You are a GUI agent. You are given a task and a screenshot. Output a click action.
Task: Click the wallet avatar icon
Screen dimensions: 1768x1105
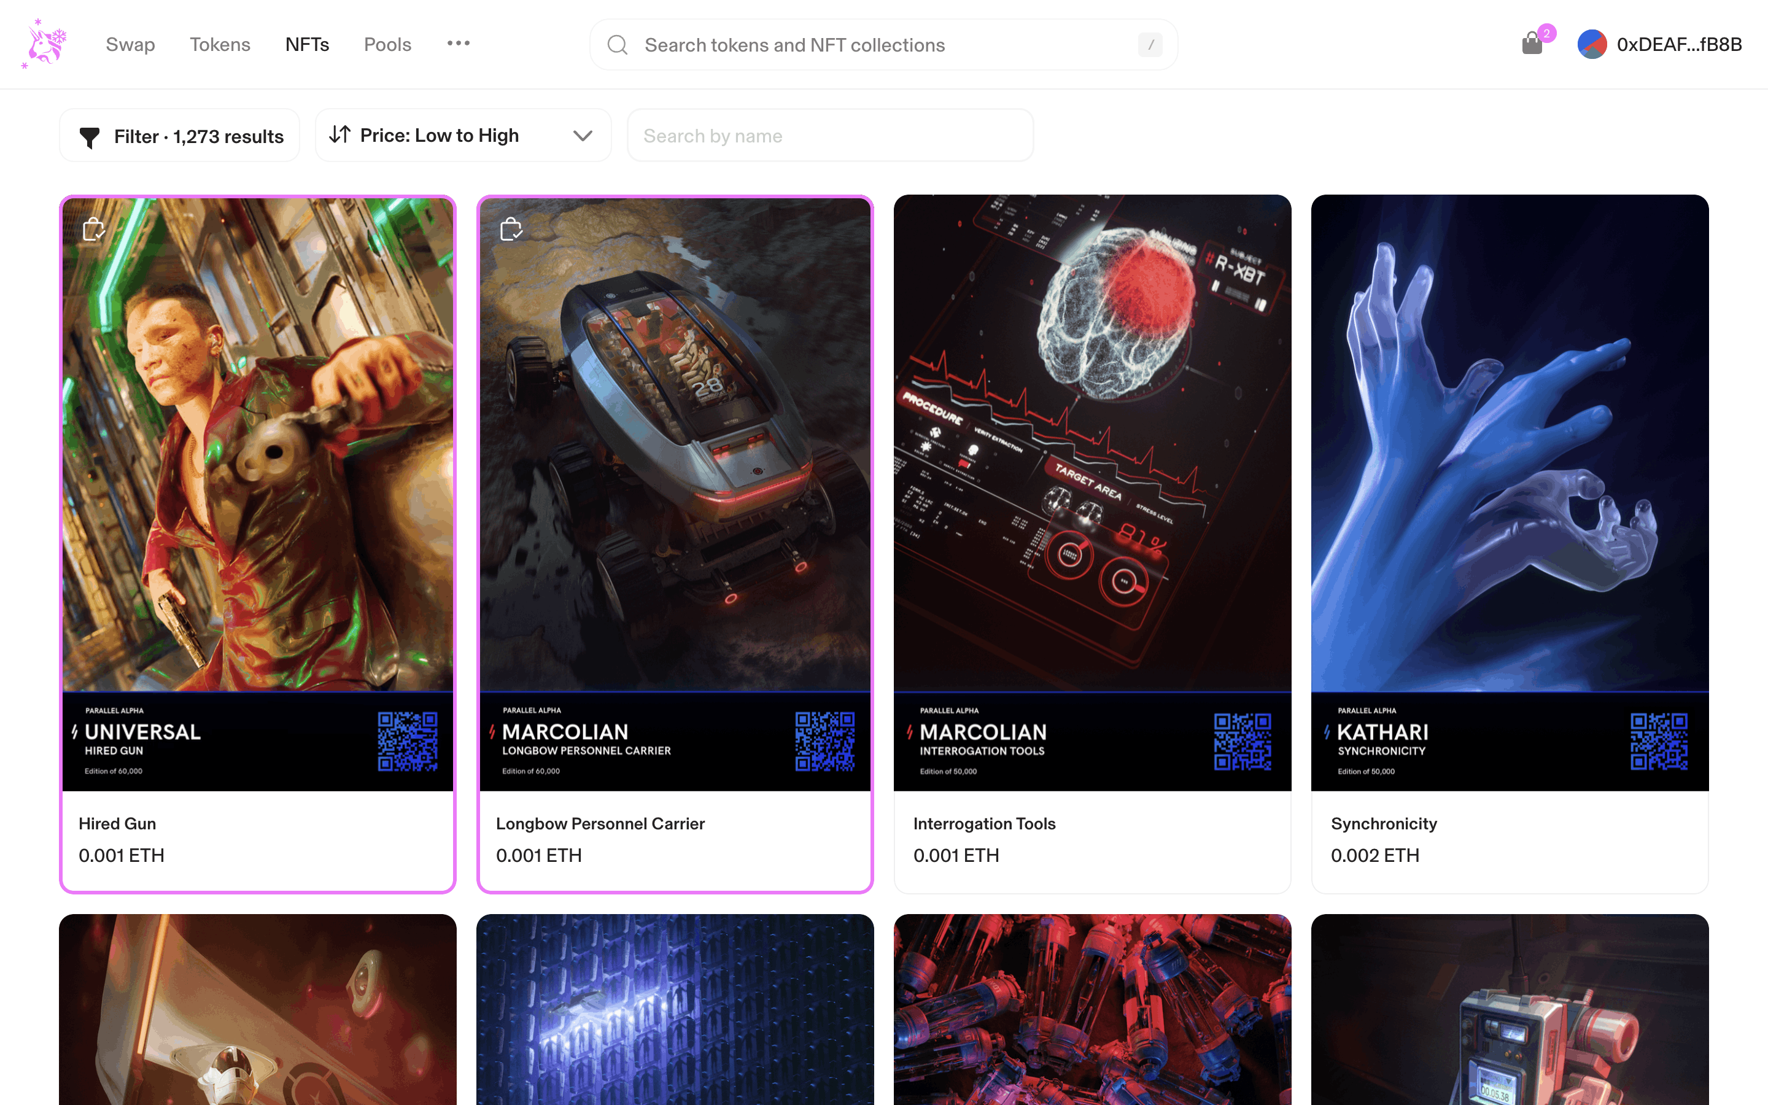[1591, 45]
